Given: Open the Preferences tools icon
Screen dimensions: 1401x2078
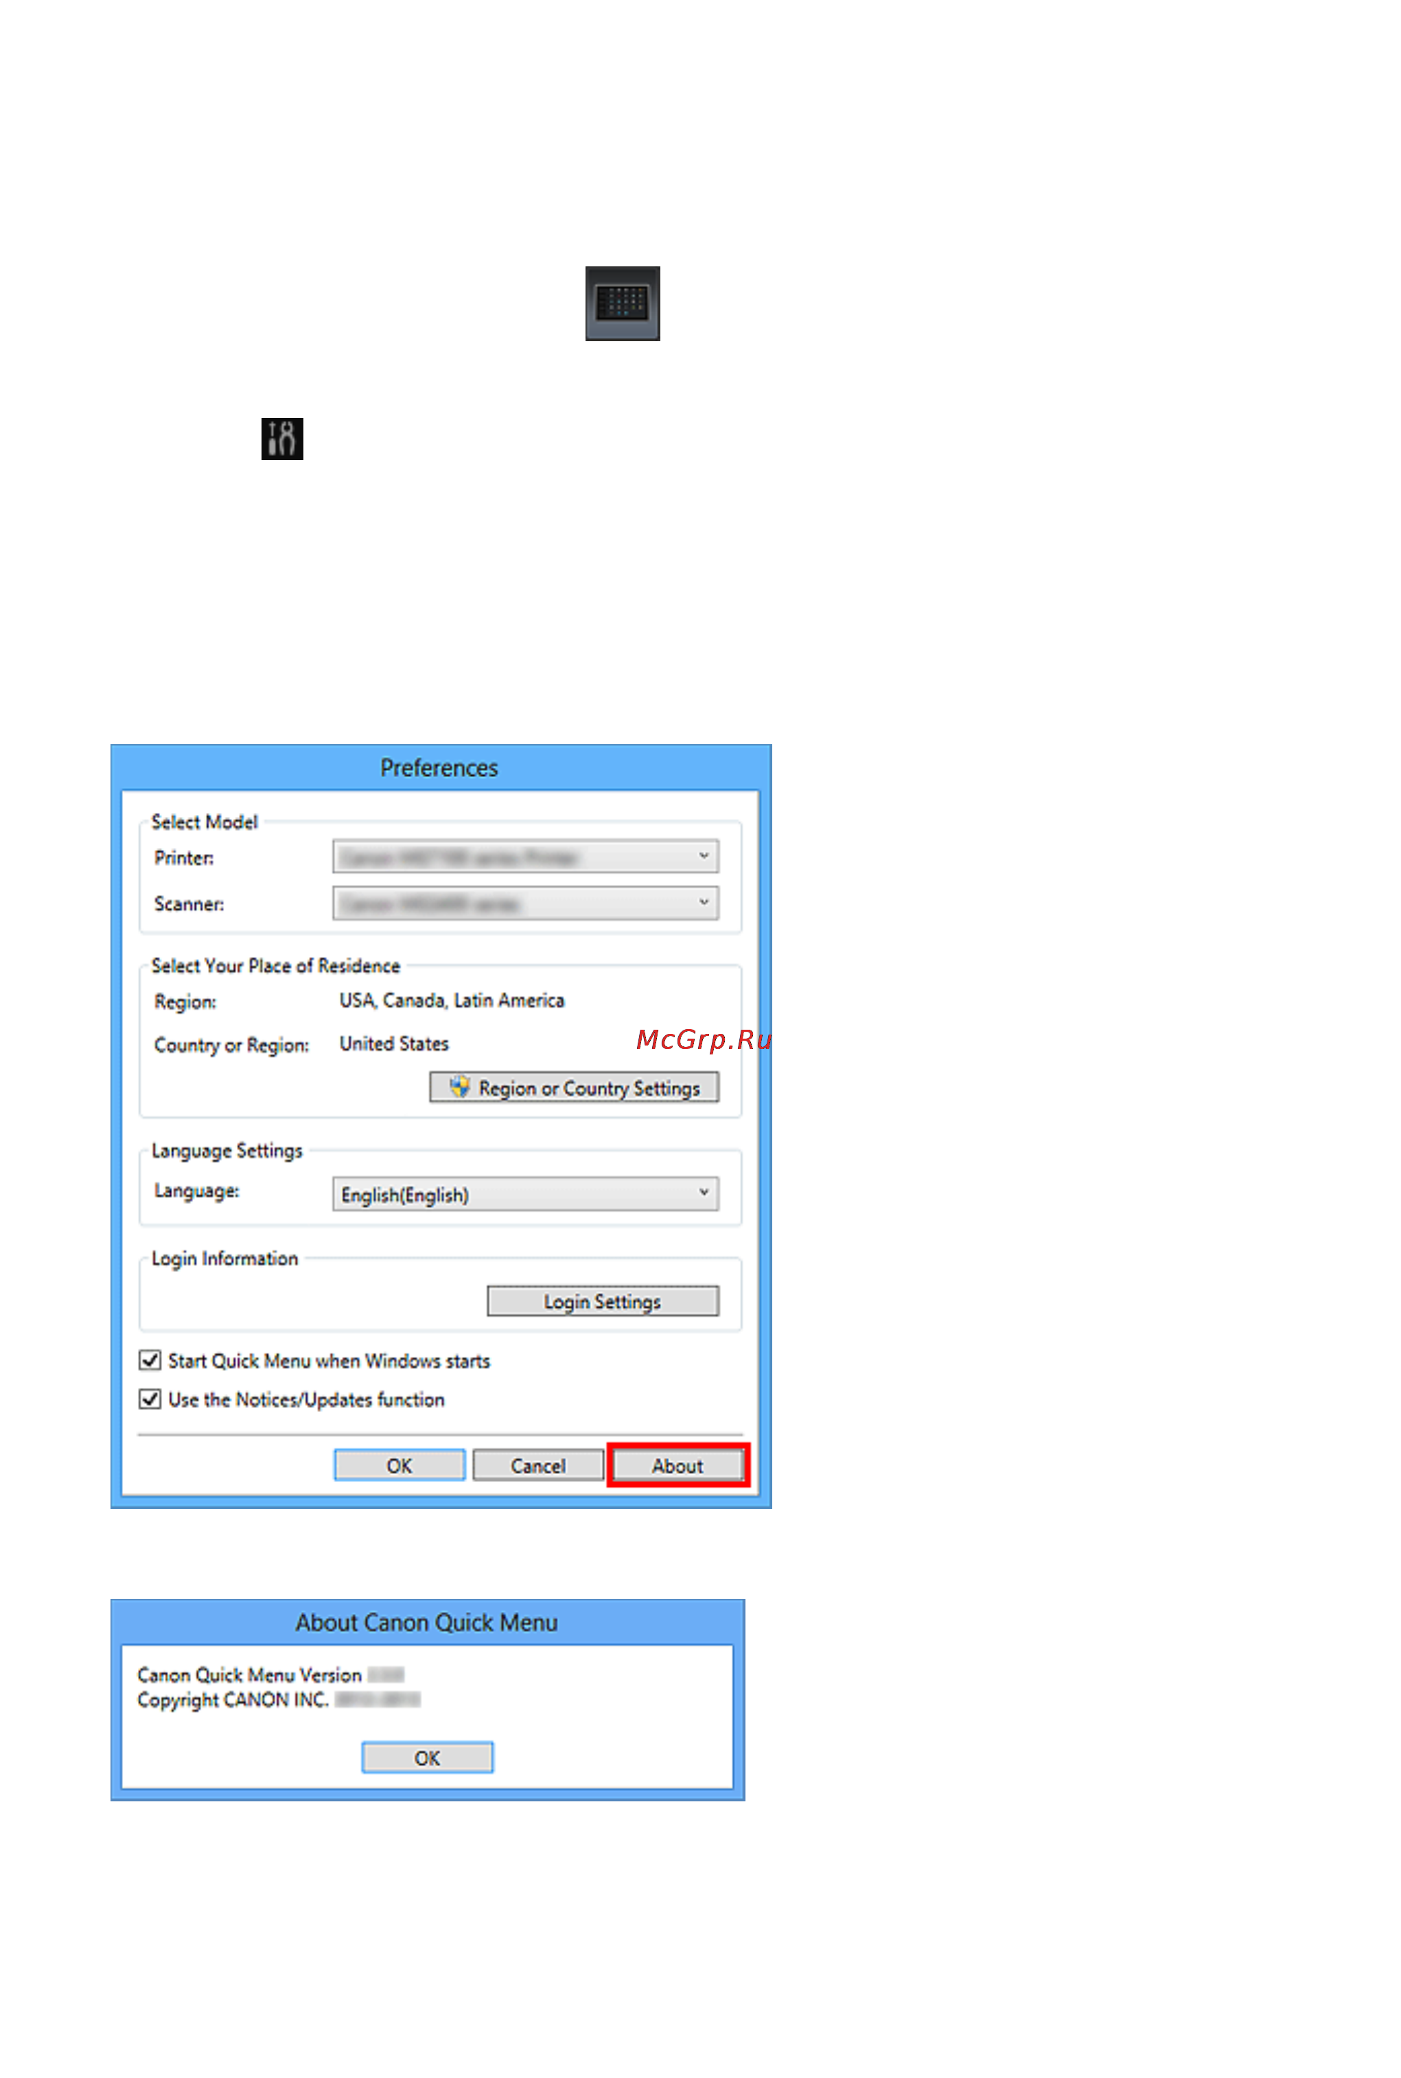Looking at the screenshot, I should [x=282, y=439].
